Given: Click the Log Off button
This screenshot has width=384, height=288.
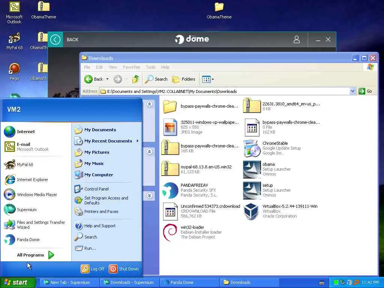Looking at the screenshot, I should pyautogui.click(x=93, y=269).
